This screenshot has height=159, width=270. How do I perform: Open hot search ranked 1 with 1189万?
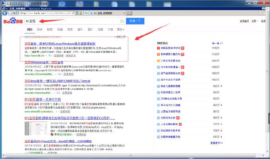(171, 48)
